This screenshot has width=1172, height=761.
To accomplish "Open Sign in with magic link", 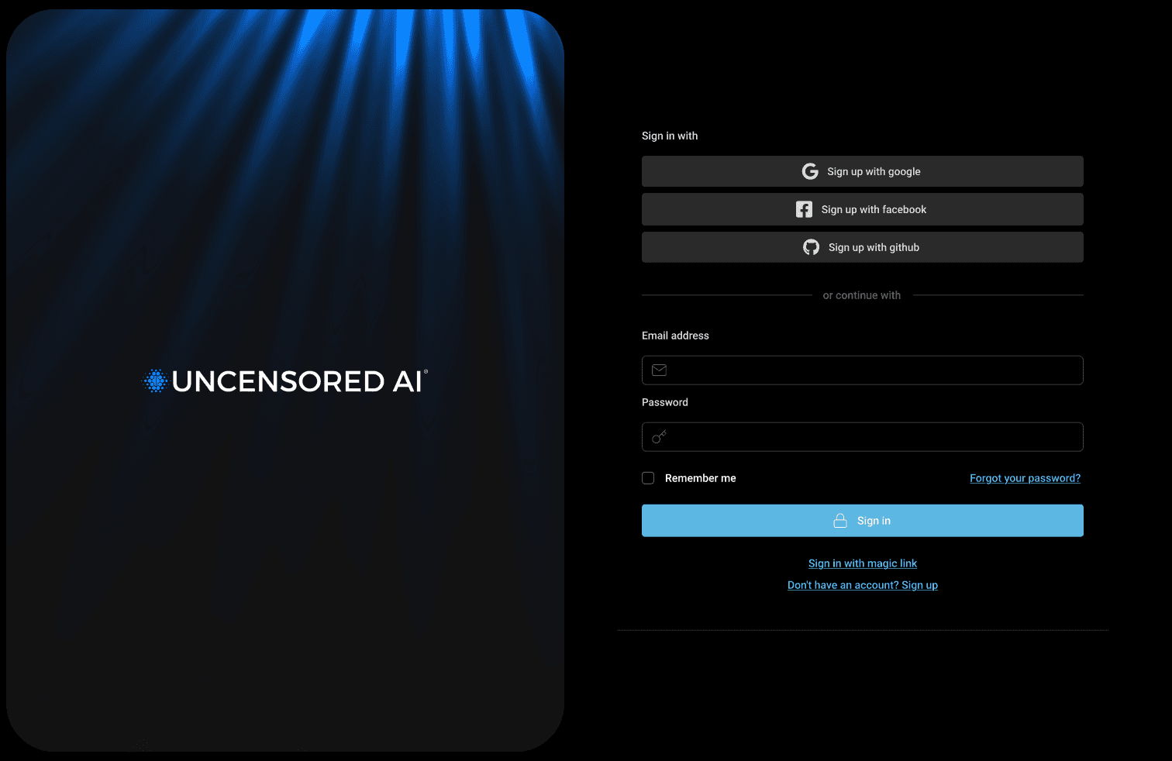I will click(863, 563).
